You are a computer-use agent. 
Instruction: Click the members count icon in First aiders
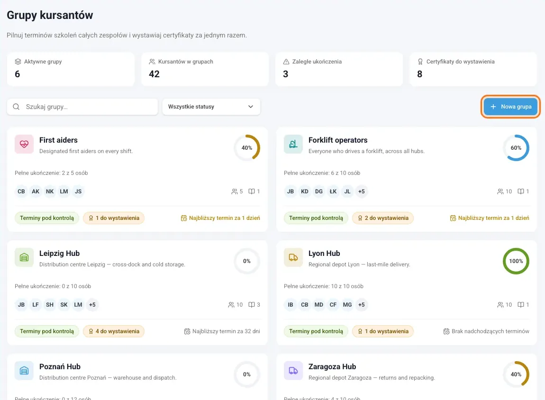pyautogui.click(x=234, y=191)
